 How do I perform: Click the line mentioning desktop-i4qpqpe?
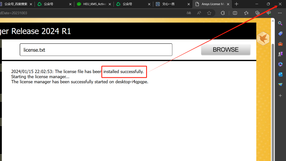pyautogui.click(x=80, y=82)
